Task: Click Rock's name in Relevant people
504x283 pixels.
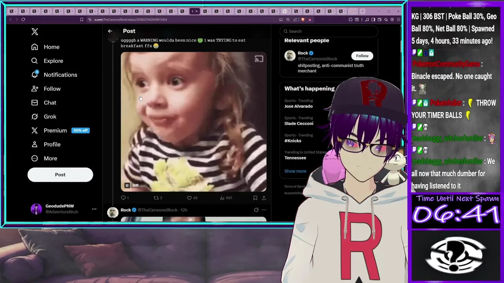Action: click(303, 53)
